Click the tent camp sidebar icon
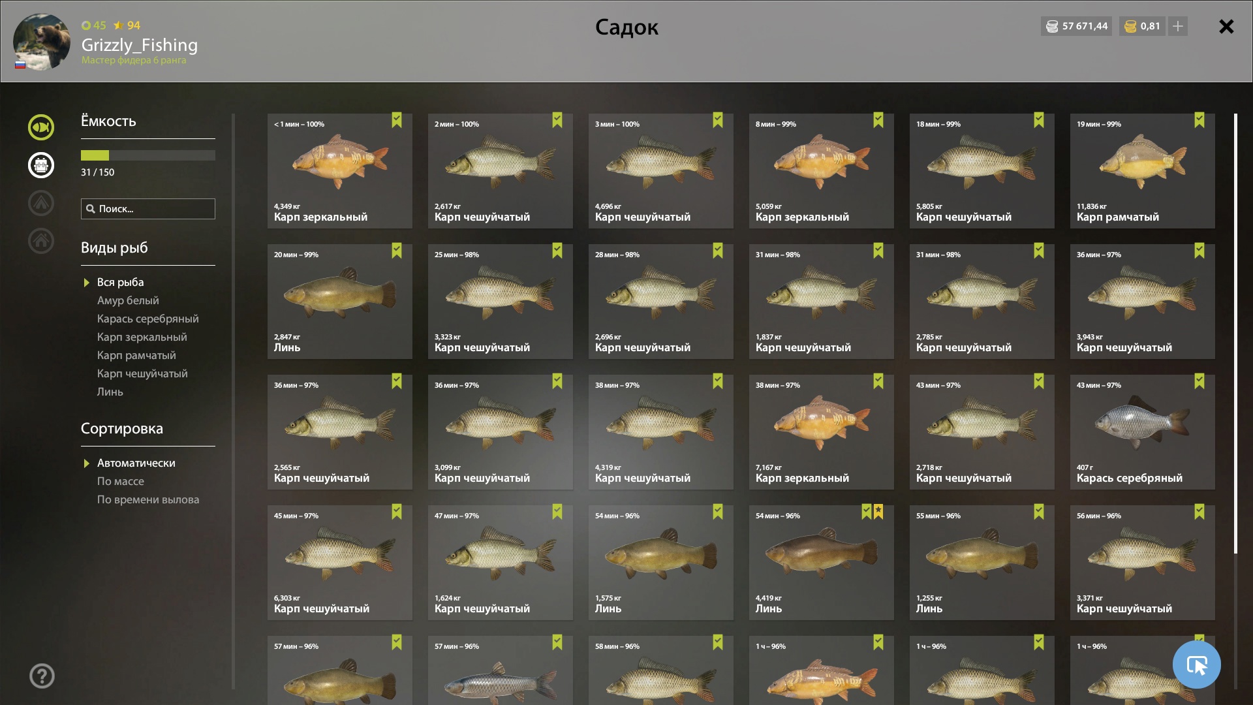Screen dimensions: 1253x705 (x=41, y=203)
